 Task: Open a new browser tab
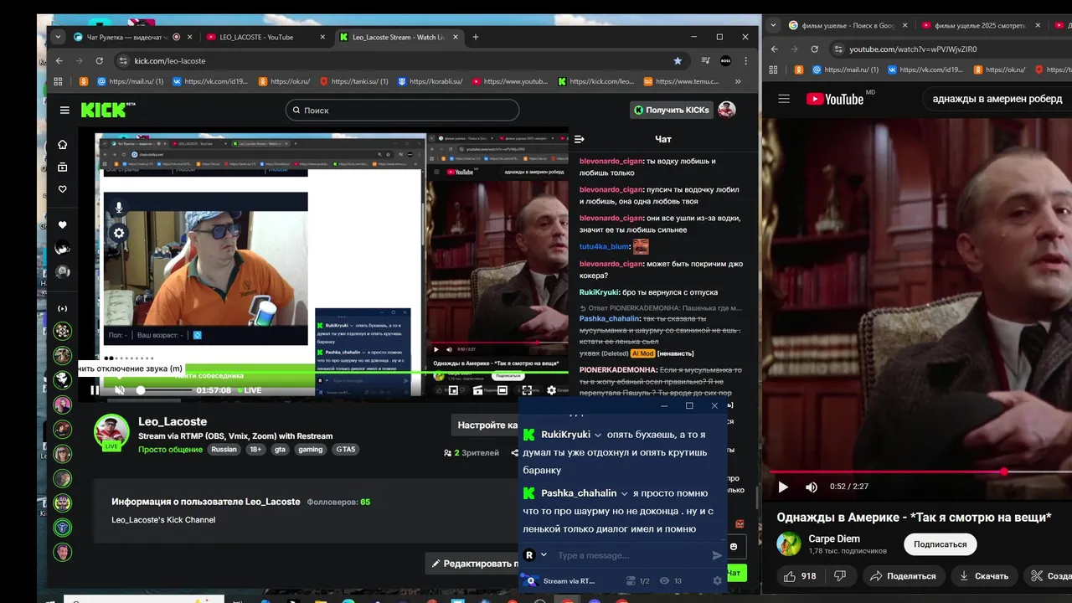coord(476,37)
